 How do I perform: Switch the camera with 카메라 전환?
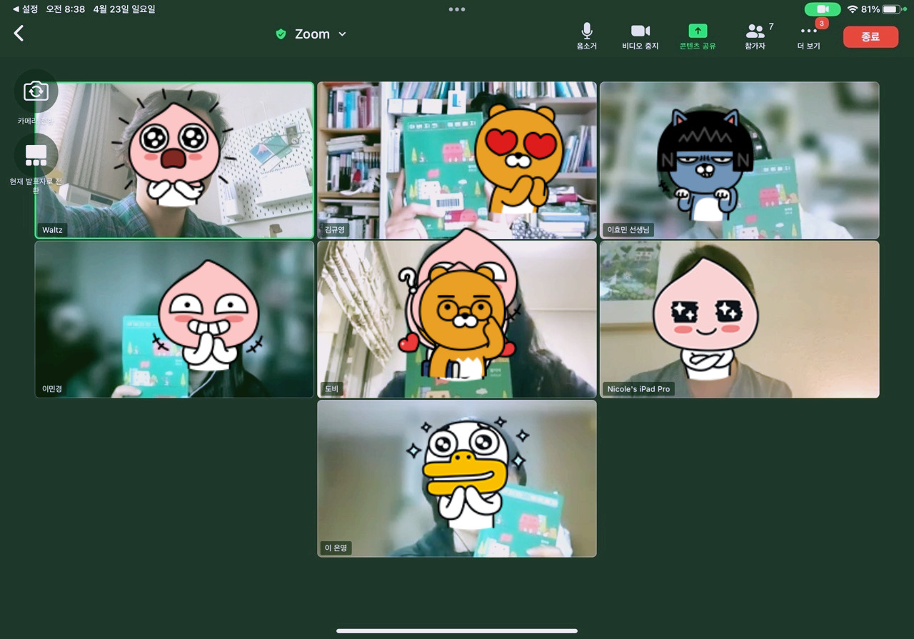[x=35, y=91]
